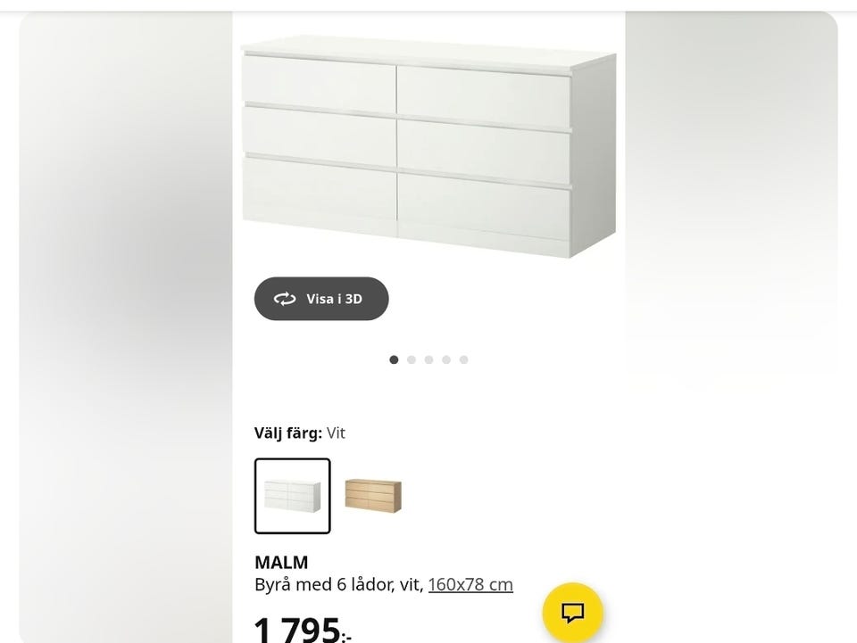The width and height of the screenshot is (857, 643).
Task: Select the first carousel dot indicator
Action: pyautogui.click(x=394, y=360)
